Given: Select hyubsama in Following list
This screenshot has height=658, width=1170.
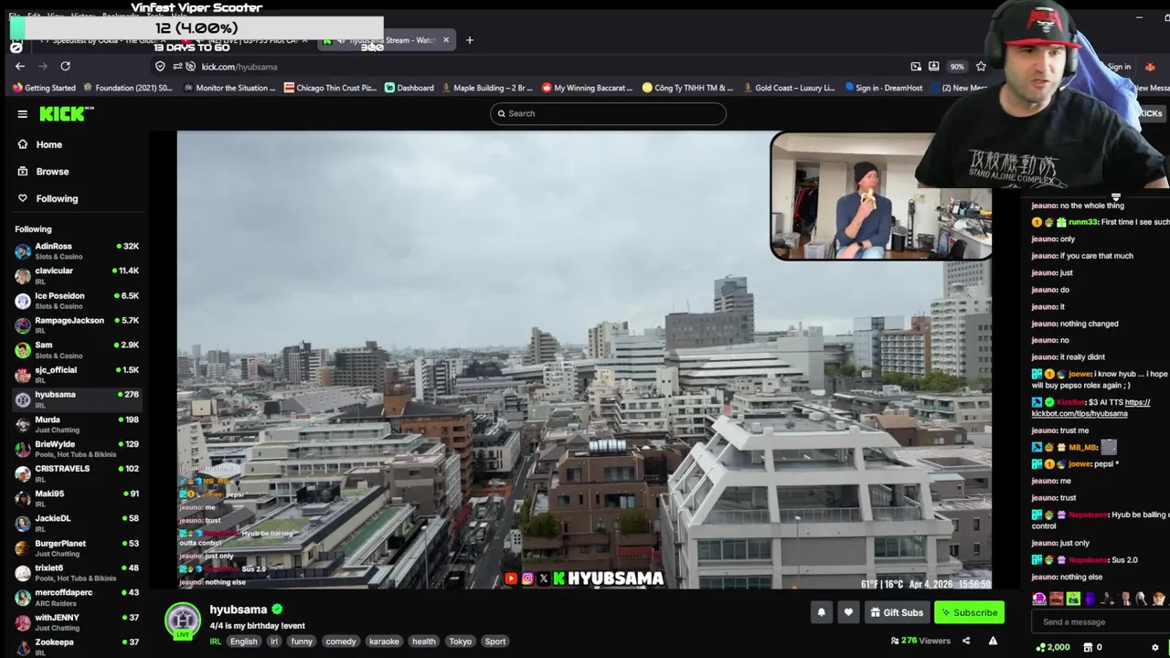Looking at the screenshot, I should [77, 398].
